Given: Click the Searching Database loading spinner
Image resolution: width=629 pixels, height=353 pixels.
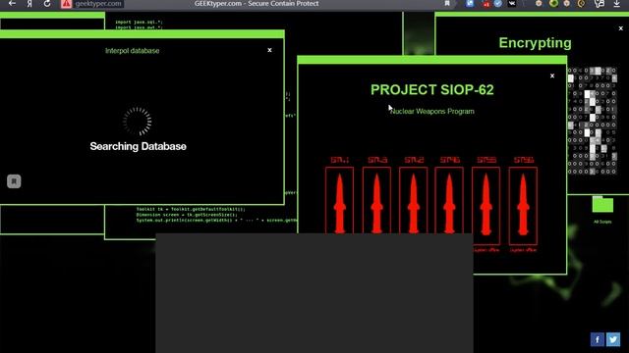Looking at the screenshot, I should pos(138,121).
